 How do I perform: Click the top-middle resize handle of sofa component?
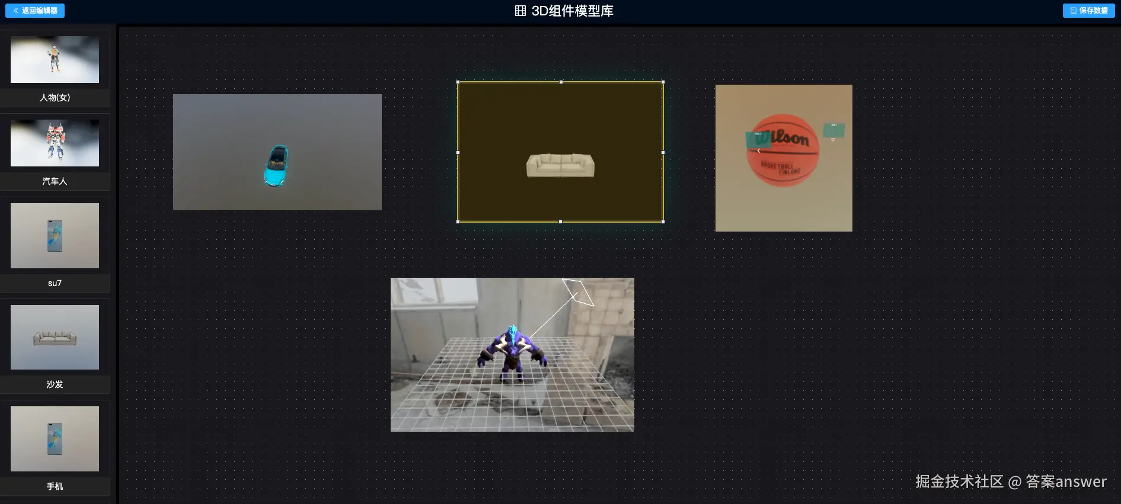click(561, 82)
